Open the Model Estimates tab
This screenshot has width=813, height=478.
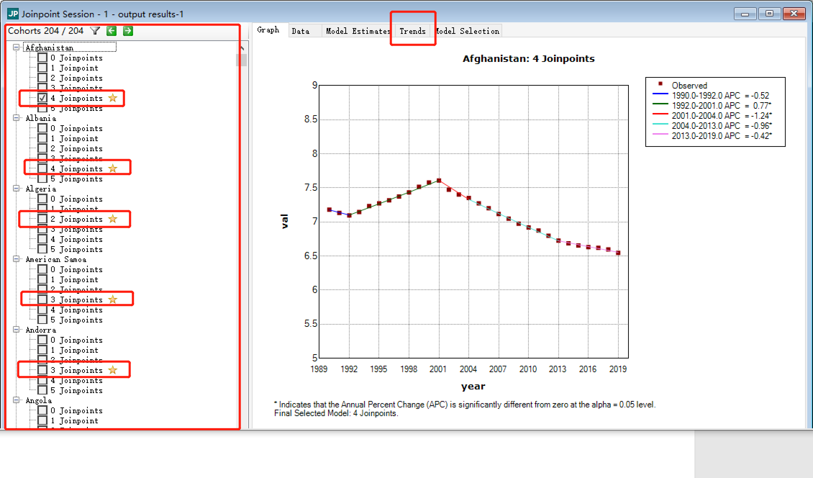[x=358, y=31]
